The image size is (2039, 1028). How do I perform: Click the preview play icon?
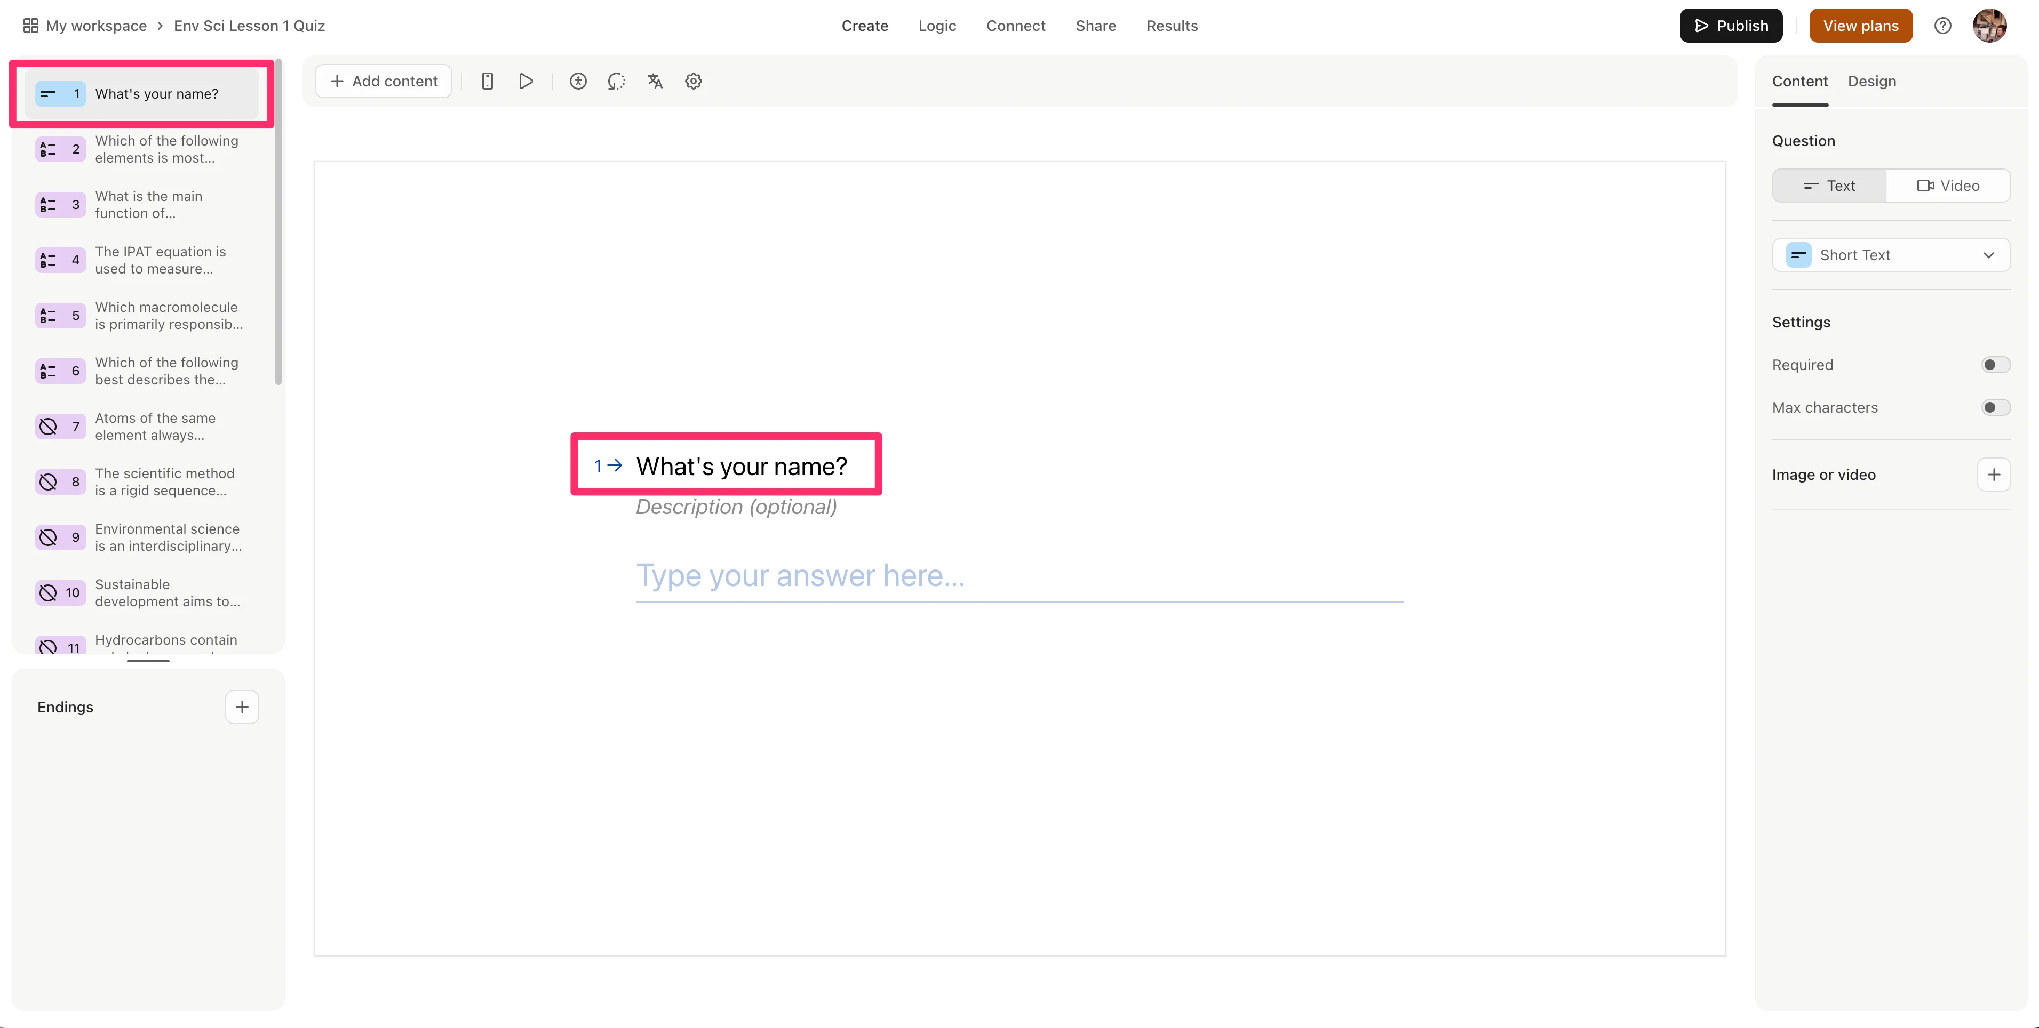(525, 81)
